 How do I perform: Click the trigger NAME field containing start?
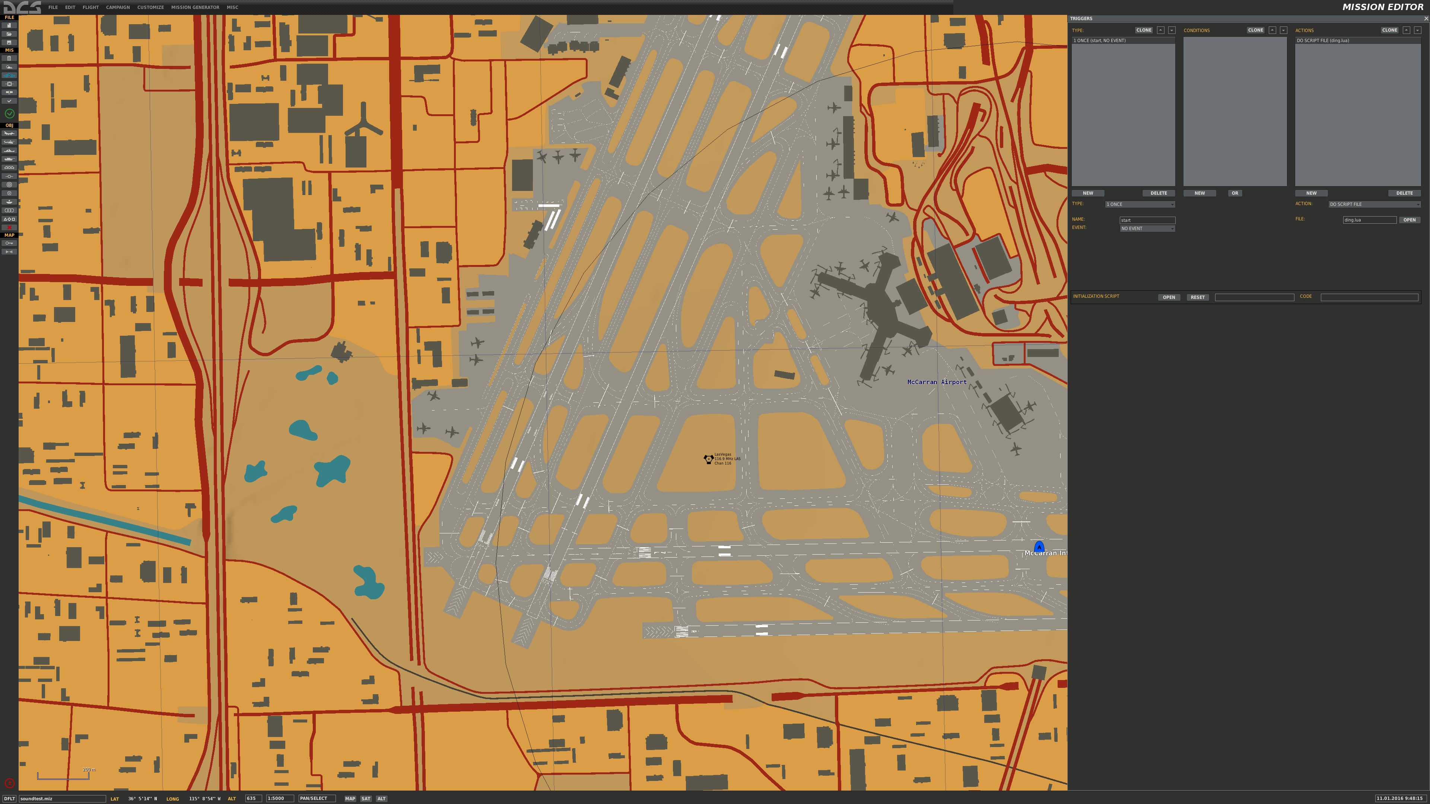[x=1147, y=220]
